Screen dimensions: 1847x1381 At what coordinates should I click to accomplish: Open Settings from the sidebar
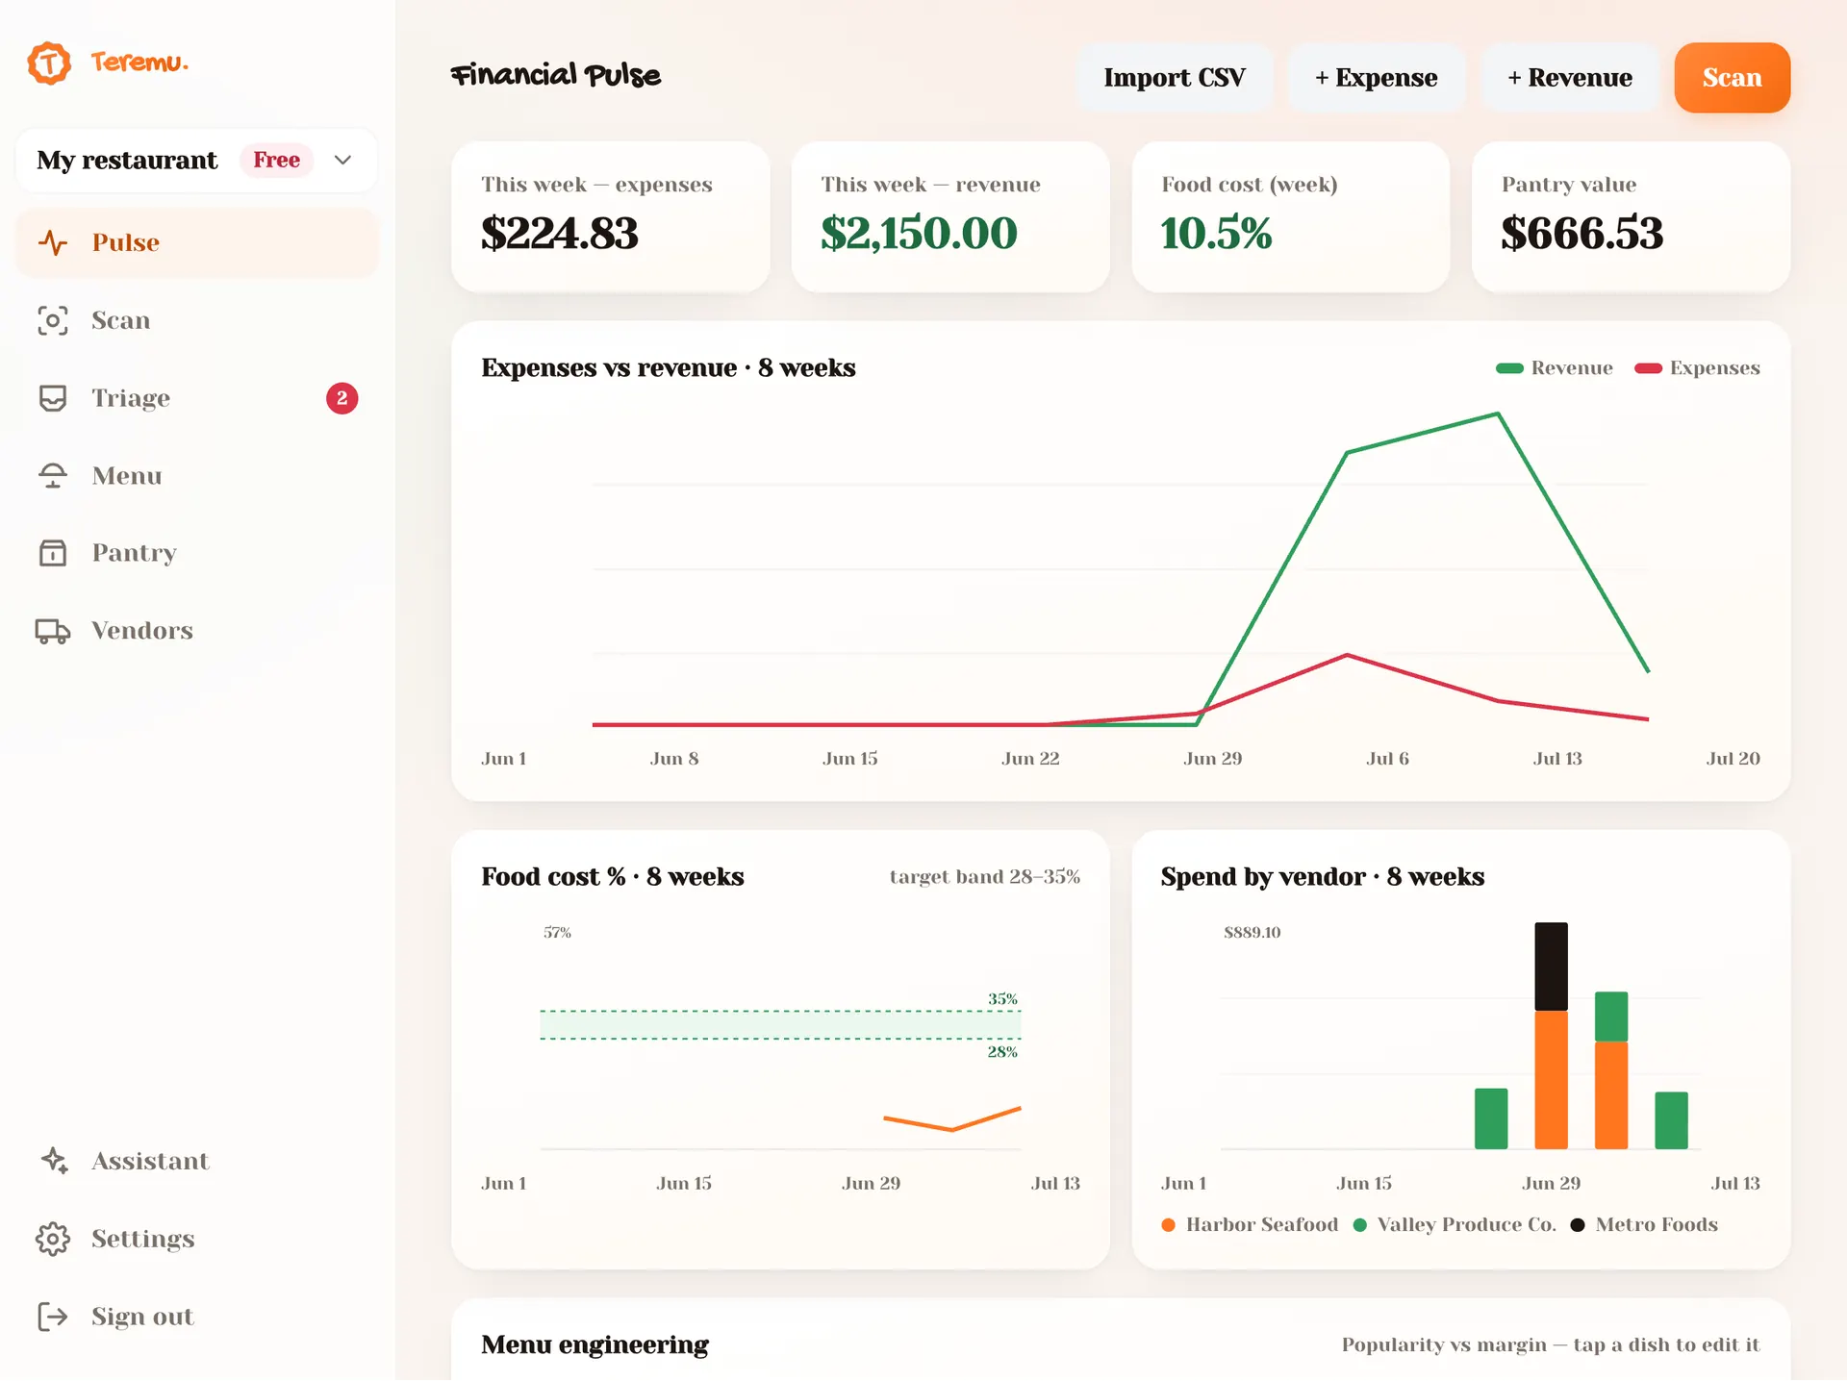[x=196, y=1239]
